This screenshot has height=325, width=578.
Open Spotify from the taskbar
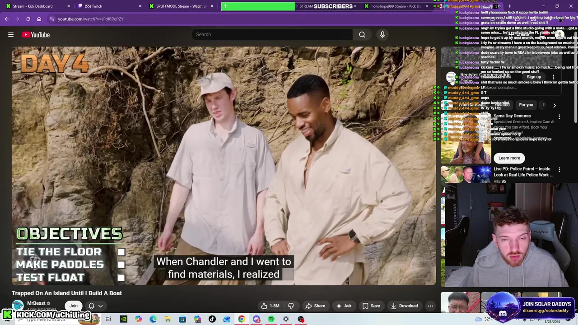[x=271, y=319]
